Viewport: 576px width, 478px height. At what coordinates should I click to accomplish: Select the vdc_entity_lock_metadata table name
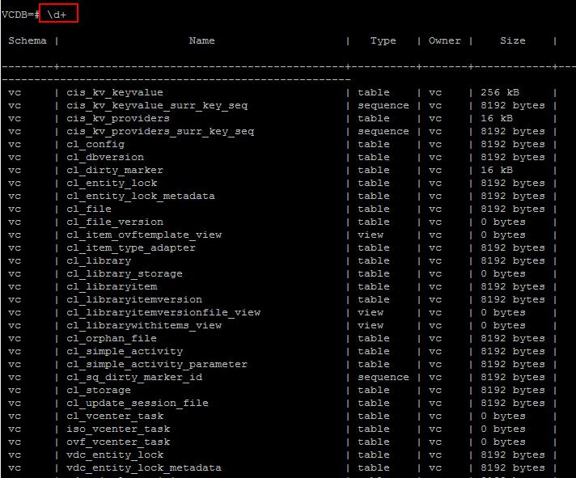click(144, 467)
